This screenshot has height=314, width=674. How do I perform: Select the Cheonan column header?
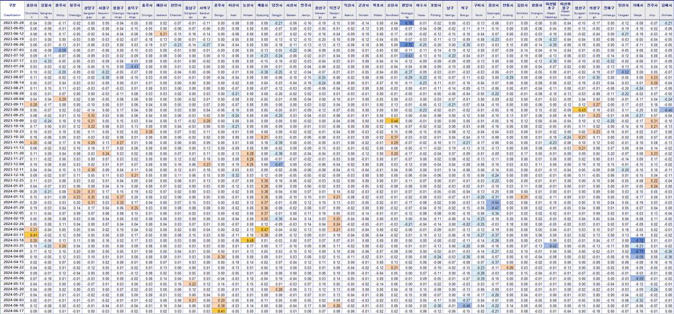coord(176,11)
